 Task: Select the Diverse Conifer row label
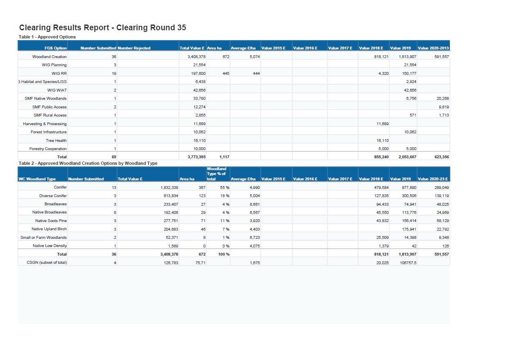click(53, 196)
